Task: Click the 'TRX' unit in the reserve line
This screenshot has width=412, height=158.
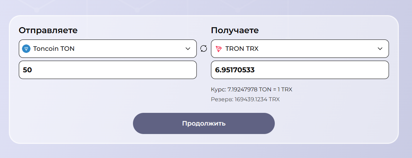Action: [x=274, y=99]
